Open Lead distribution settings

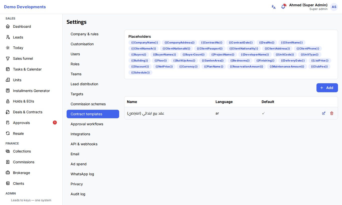[x=93, y=84]
